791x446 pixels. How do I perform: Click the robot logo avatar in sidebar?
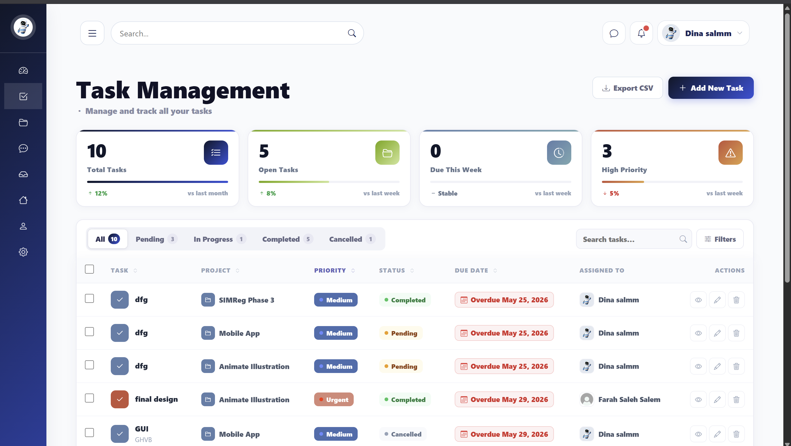point(23,27)
